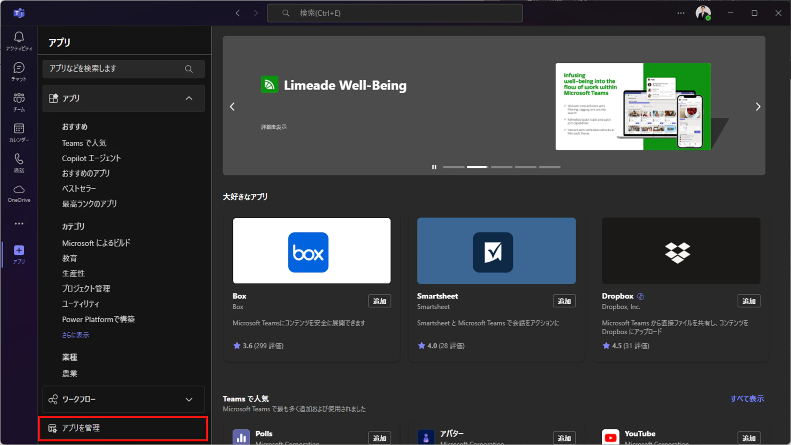The height and width of the screenshot is (445, 791).
Task: Focus the アプリなどを検索します search field
Action: tap(123, 69)
